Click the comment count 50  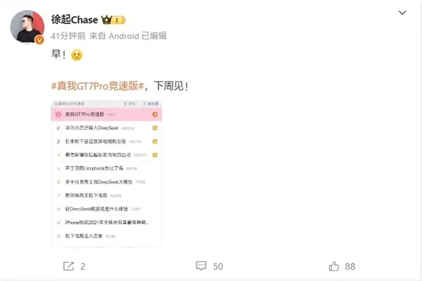point(218,266)
